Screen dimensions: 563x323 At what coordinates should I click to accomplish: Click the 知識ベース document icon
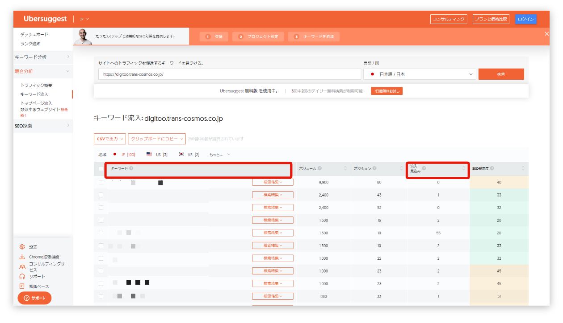pyautogui.click(x=22, y=286)
